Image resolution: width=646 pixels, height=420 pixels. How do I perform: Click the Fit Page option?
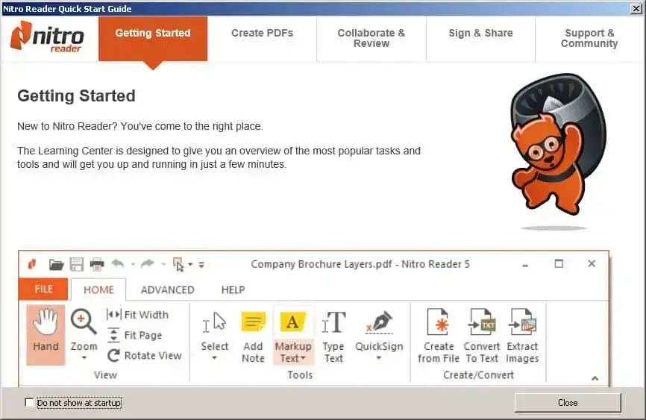(x=135, y=335)
